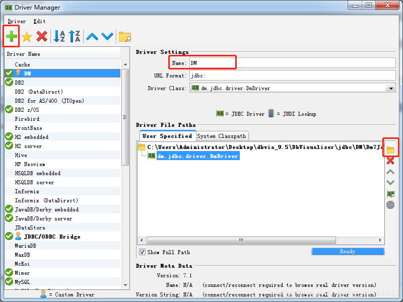Select JavaDB/Derby embedded driver

pyautogui.click(x=62, y=209)
